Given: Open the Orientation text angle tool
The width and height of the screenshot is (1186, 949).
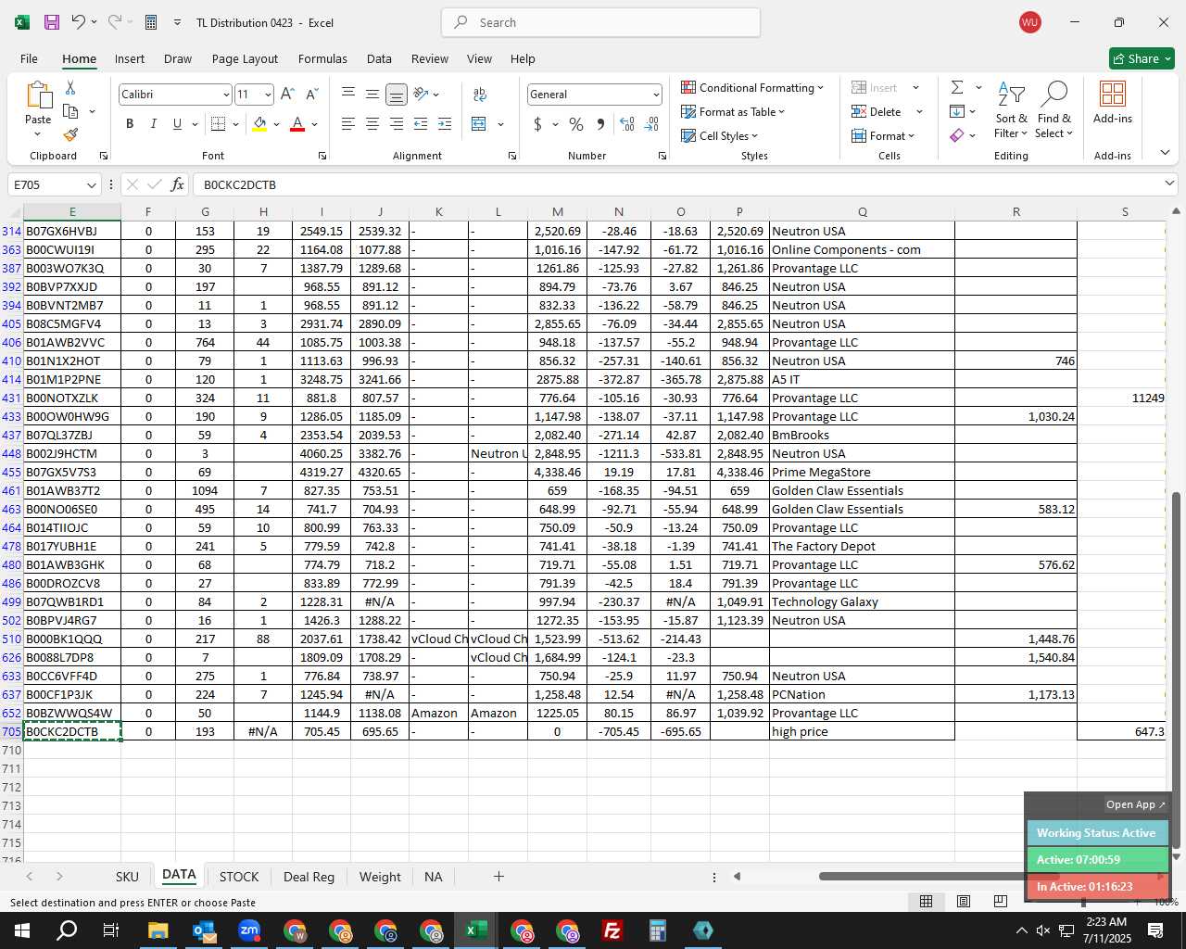Looking at the screenshot, I should pos(422,94).
